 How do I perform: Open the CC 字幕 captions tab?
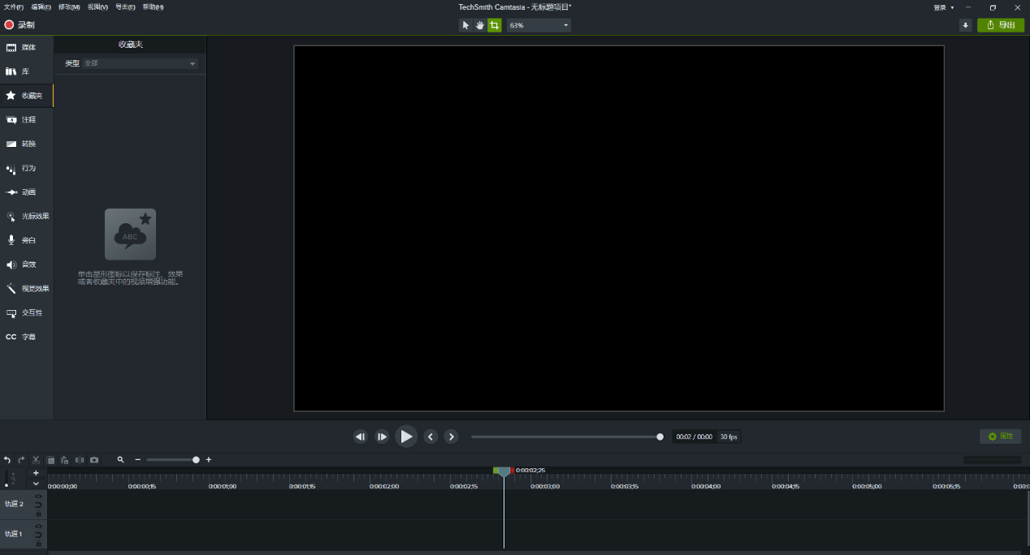(27, 337)
